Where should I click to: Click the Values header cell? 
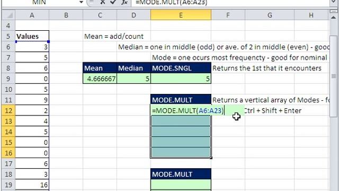pyautogui.click(x=32, y=36)
